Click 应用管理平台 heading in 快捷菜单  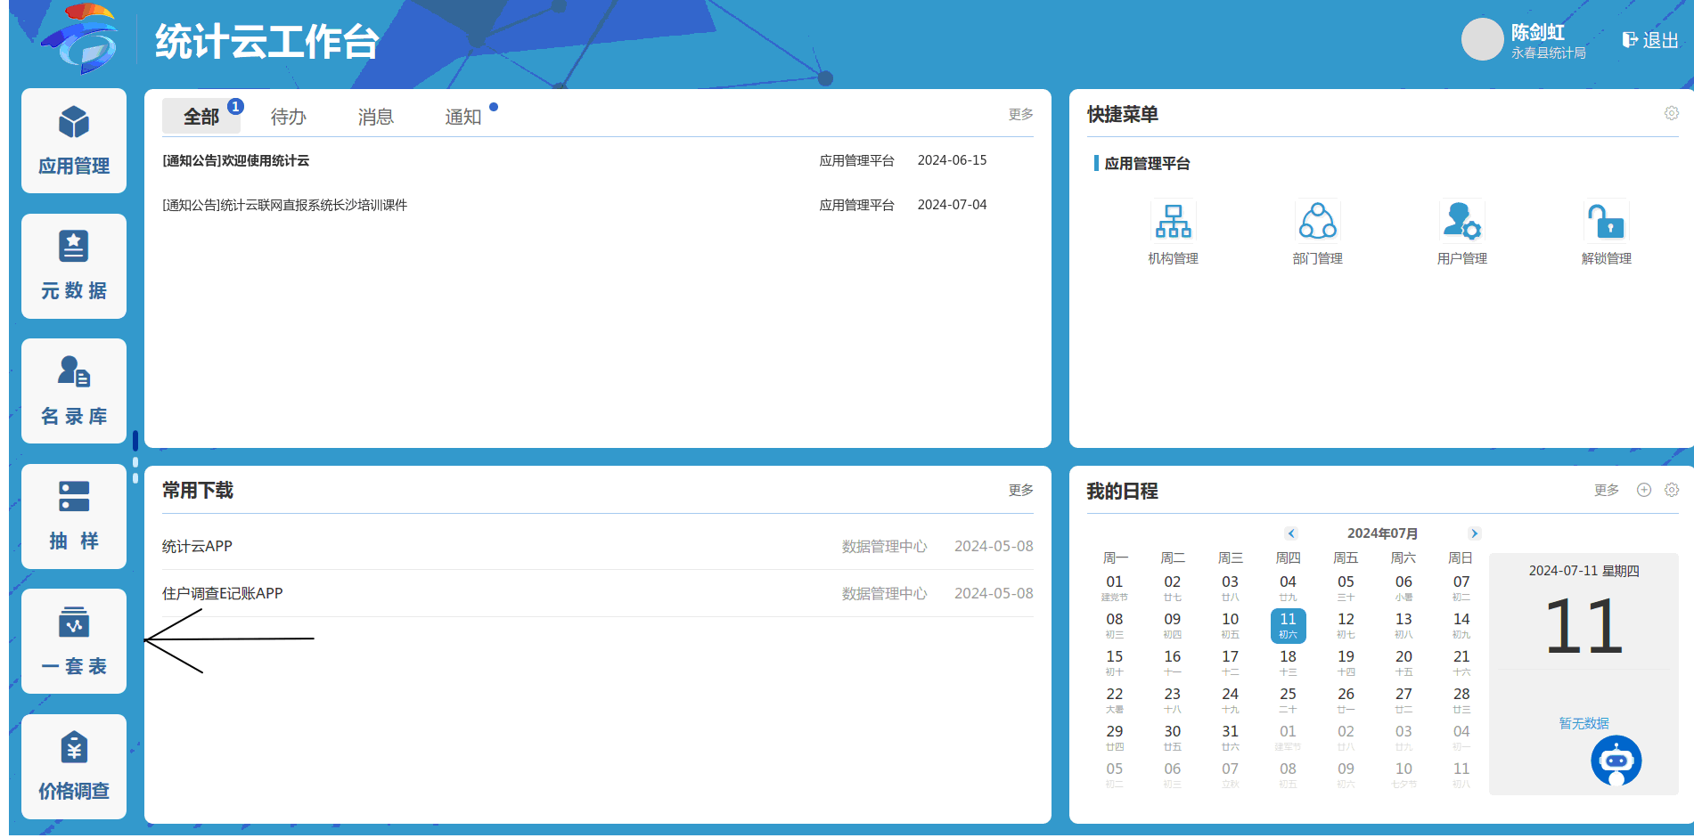point(1147,164)
